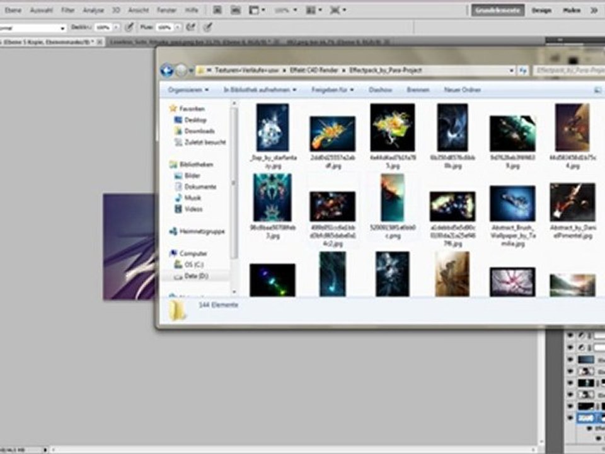
Task: Click the Explorer search field
Action: (570, 71)
